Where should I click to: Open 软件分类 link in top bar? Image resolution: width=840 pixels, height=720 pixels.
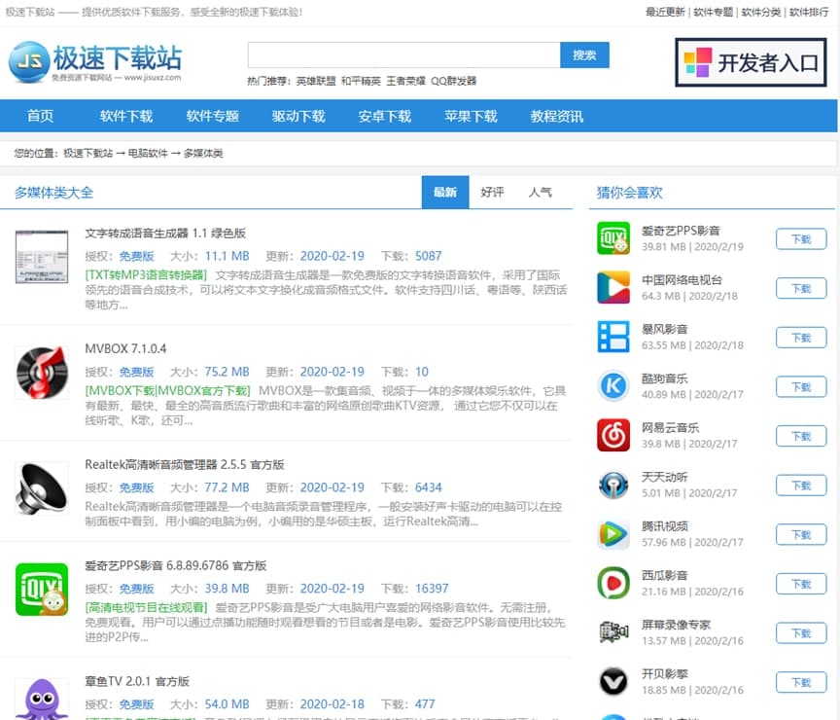click(x=760, y=12)
